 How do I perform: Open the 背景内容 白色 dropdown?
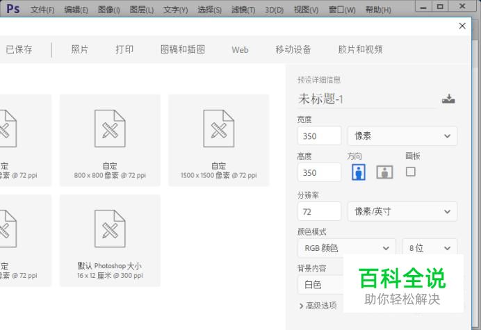pyautogui.click(x=320, y=285)
